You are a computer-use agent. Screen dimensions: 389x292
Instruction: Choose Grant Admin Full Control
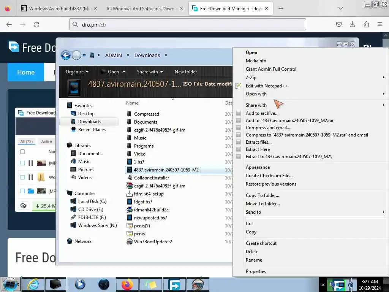click(271, 69)
